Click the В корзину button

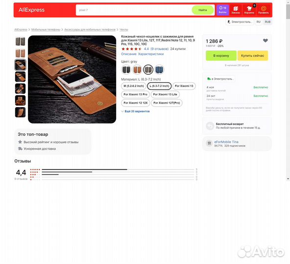pos(221,56)
